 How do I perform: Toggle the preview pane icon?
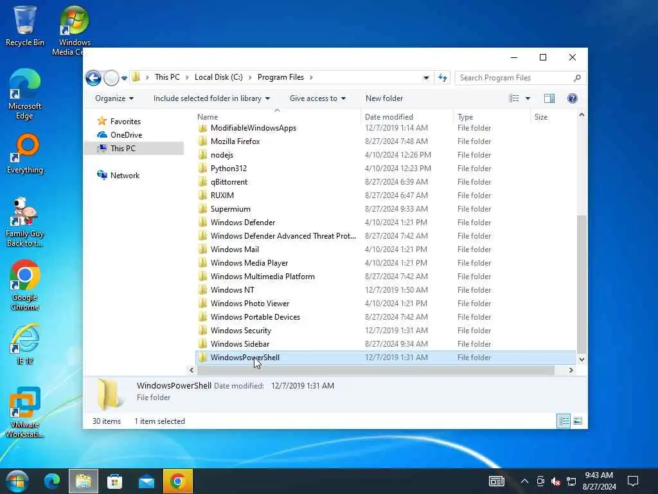(549, 98)
